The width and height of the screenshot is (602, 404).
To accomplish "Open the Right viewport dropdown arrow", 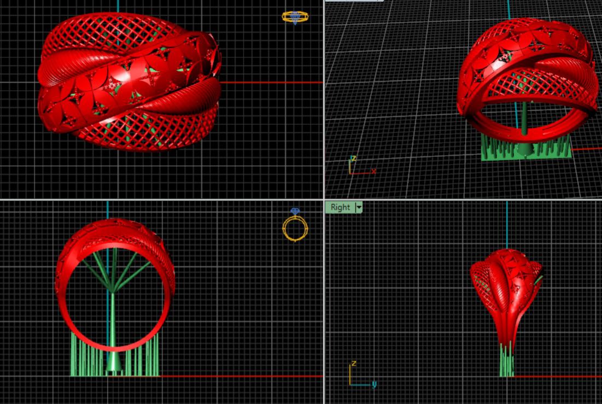I will coord(359,207).
